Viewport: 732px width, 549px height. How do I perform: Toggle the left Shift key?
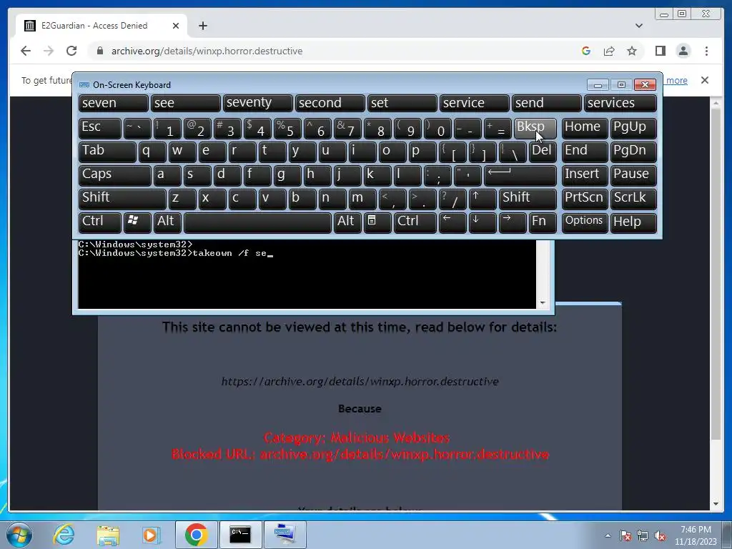tap(122, 199)
